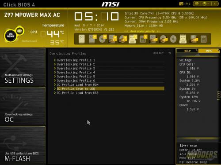Screen dimensions: 221x165
Task: Open the language globe selector
Action: click(x=205, y=4)
